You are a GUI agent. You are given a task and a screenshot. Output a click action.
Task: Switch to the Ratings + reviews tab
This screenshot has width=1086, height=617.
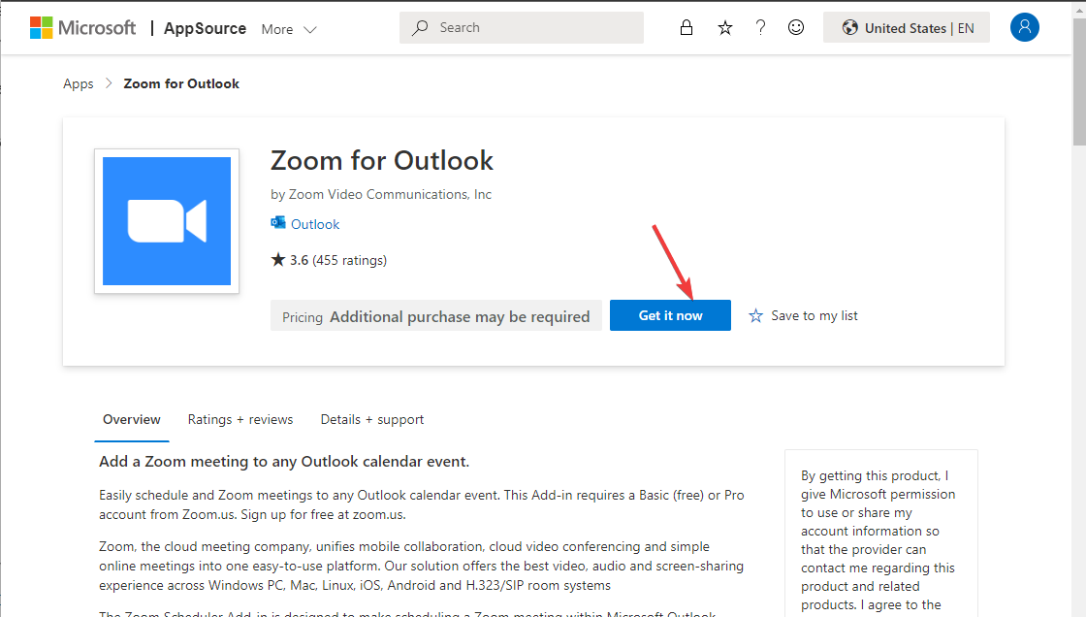[240, 419]
